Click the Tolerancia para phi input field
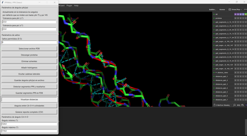The width and height of the screenshot is (247, 136). pyautogui.click(x=29, y=22)
